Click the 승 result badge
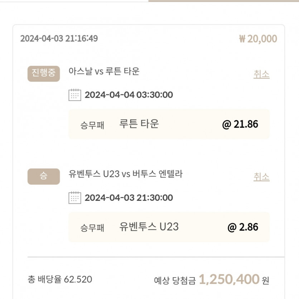Screen dimensions: 299x299 pyautogui.click(x=44, y=177)
